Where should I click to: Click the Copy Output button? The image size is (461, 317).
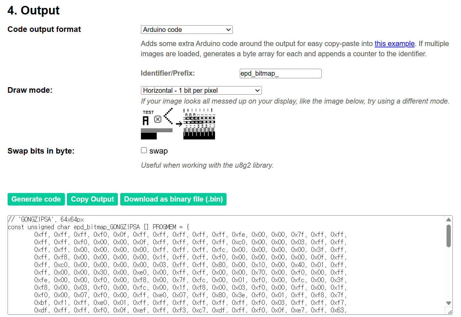tap(92, 199)
